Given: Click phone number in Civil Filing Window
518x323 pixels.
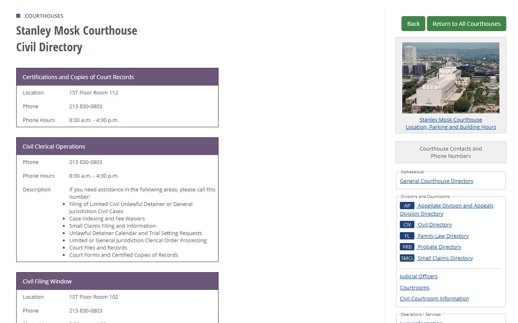Looking at the screenshot, I should [86, 310].
